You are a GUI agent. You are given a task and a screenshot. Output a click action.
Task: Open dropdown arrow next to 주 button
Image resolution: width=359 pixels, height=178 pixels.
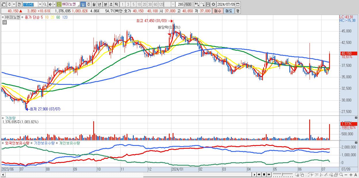pyautogui.click(x=14, y=4)
